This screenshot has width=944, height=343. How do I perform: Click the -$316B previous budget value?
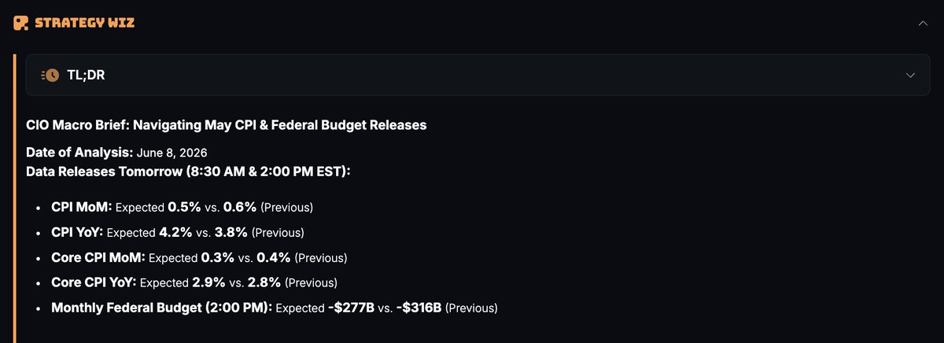419,308
